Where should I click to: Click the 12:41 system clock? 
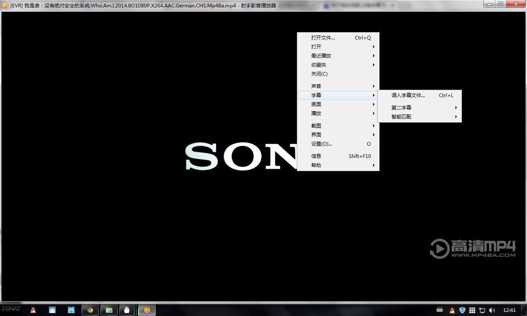(509, 310)
